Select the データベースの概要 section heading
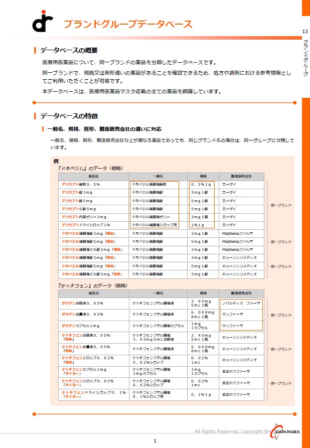Image resolution: width=310 pixels, height=448 pixels. point(69,50)
